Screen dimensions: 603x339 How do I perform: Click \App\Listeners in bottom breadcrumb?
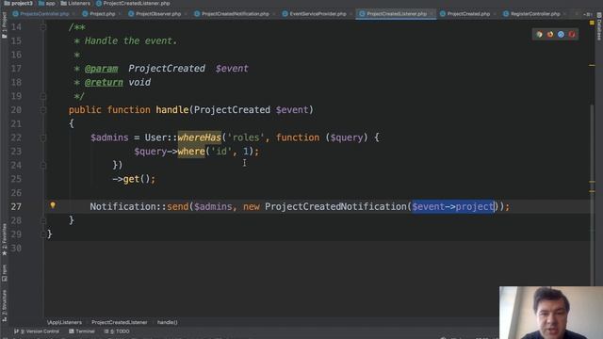coord(64,322)
